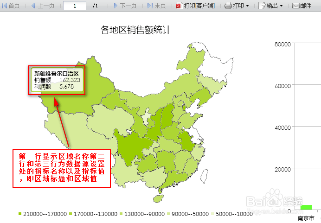This screenshot has width=321, height=223.
Task: Click the 40000 axis value
Action: [x=282, y=127]
